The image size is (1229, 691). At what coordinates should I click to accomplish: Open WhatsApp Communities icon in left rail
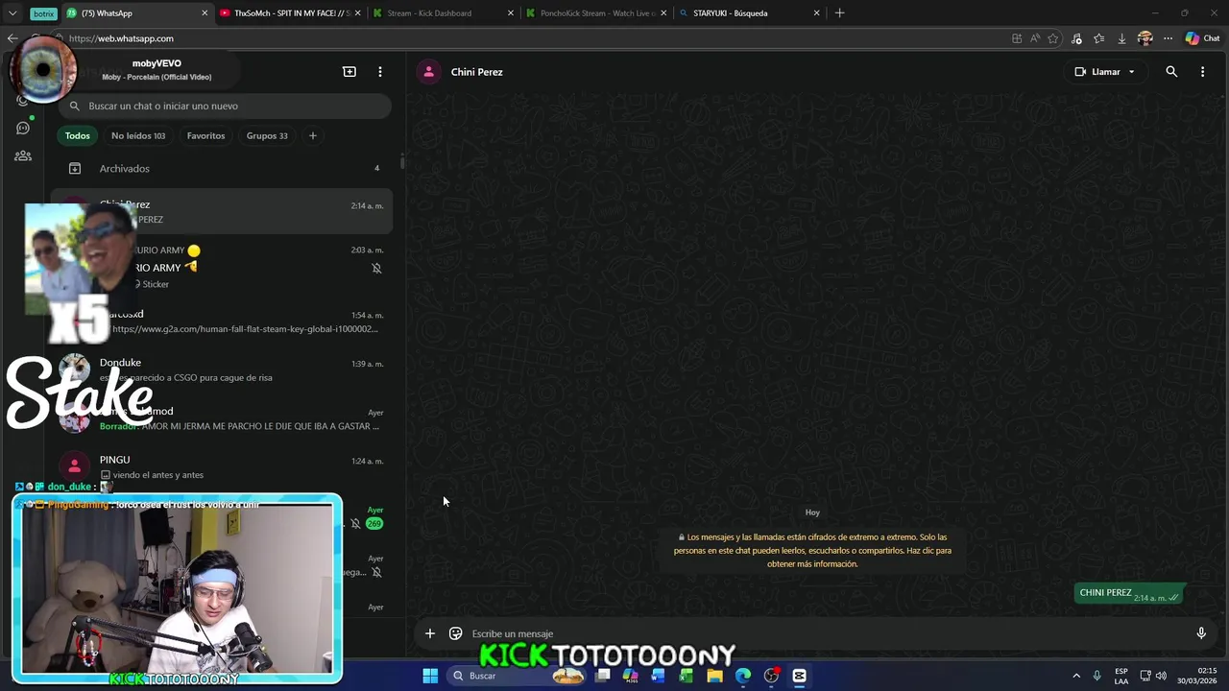(23, 155)
